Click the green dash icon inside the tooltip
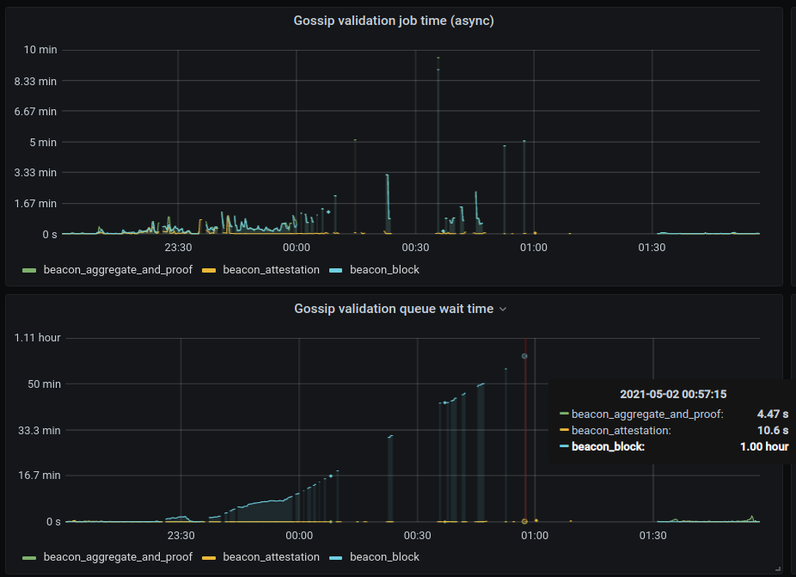The image size is (796, 577). (562, 413)
